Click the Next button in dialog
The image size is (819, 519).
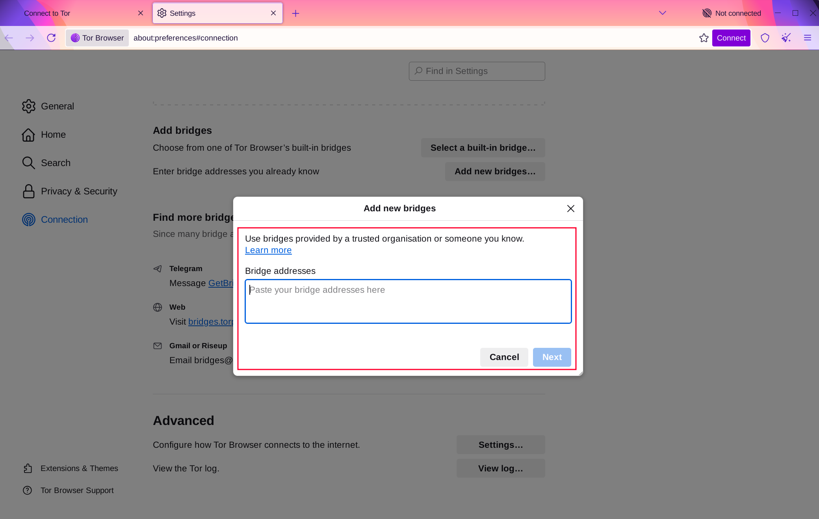(552, 357)
